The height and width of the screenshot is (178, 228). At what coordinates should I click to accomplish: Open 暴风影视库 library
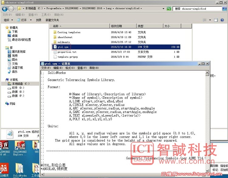point(17,52)
